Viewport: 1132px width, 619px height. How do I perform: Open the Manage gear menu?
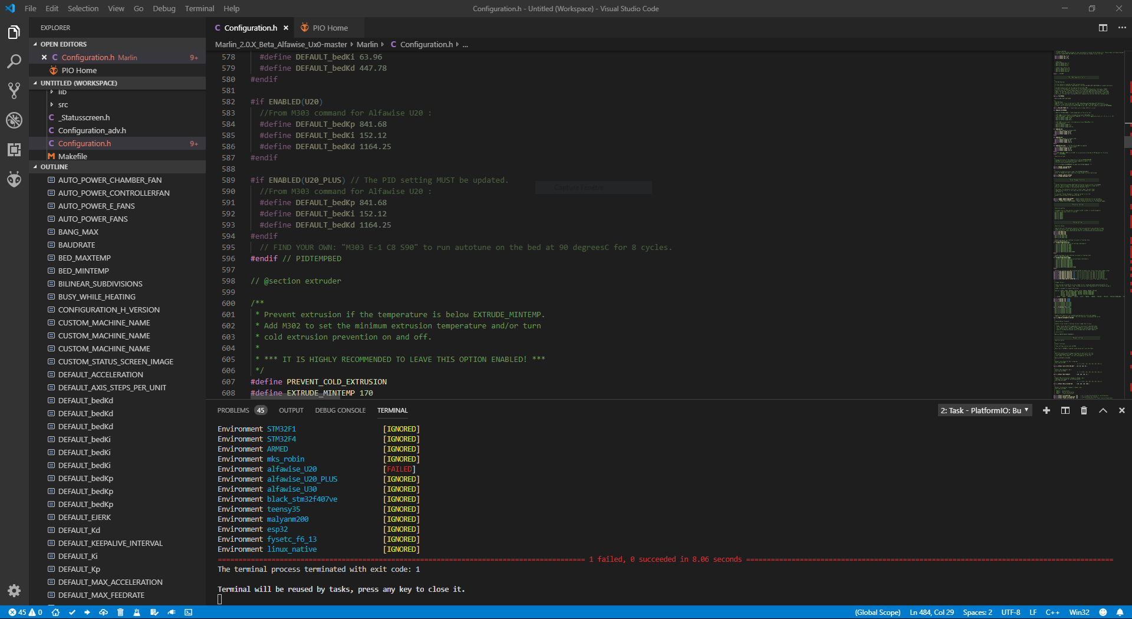(x=14, y=591)
